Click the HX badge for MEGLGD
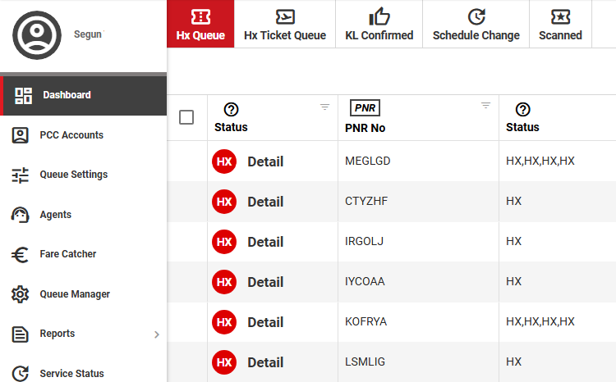Viewport: 616px width, 382px height. [224, 161]
